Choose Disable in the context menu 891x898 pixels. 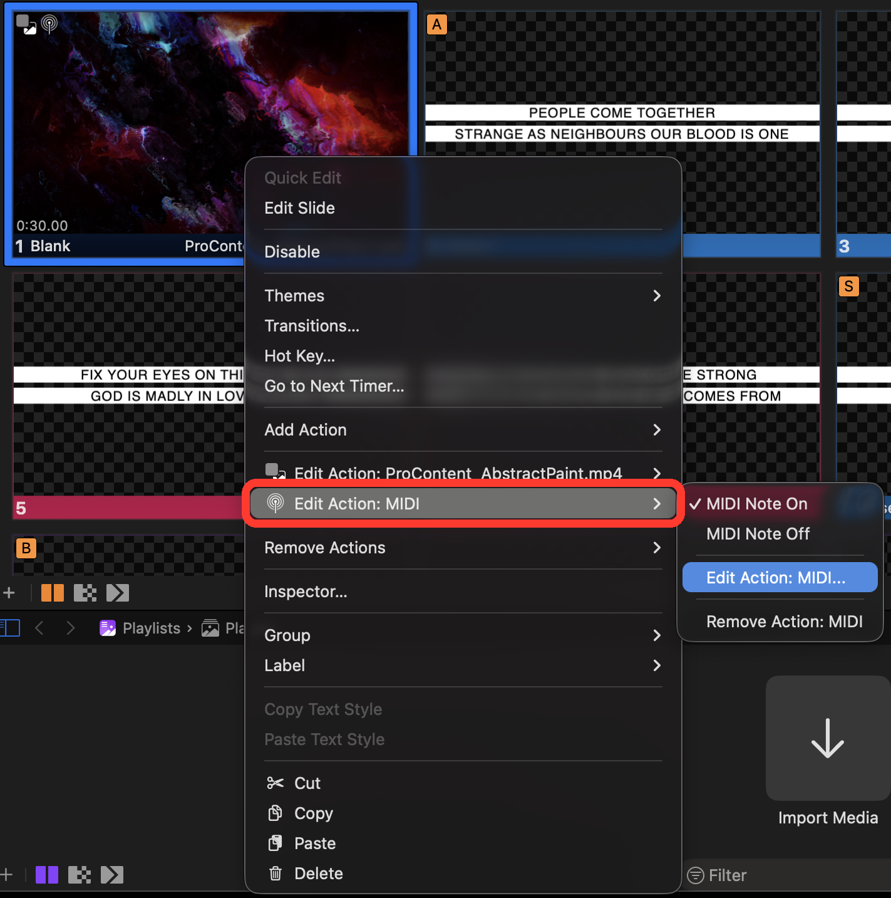[463, 252]
